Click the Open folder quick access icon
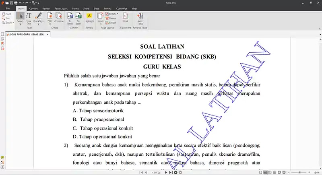The image size is (322, 175). click(x=7, y=3)
